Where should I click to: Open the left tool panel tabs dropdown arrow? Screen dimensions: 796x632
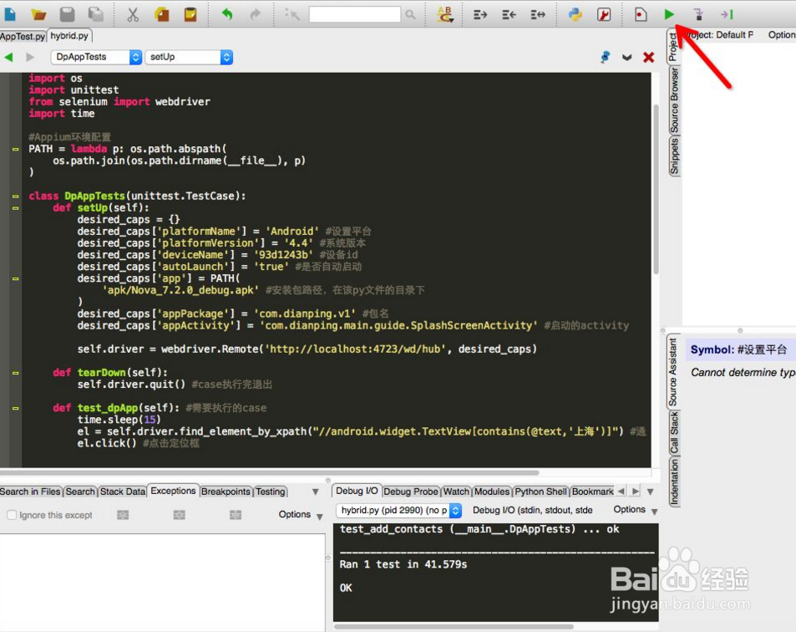pyautogui.click(x=315, y=492)
